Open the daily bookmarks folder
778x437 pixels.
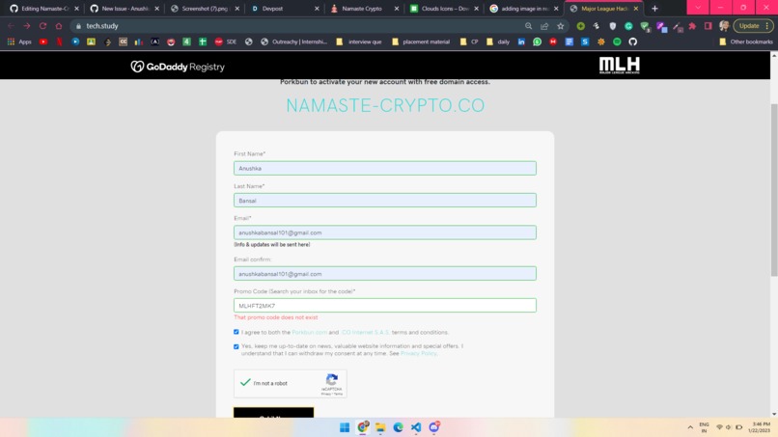pos(498,41)
